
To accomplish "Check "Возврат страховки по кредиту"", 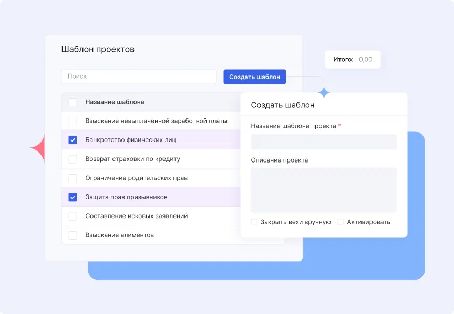I will pyautogui.click(x=73, y=158).
